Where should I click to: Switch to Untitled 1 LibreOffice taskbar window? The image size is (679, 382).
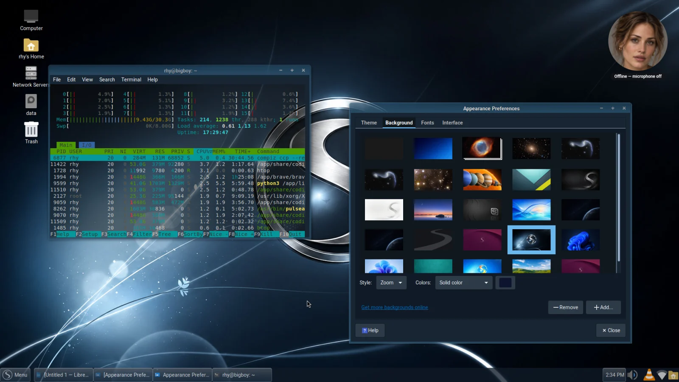coord(63,375)
